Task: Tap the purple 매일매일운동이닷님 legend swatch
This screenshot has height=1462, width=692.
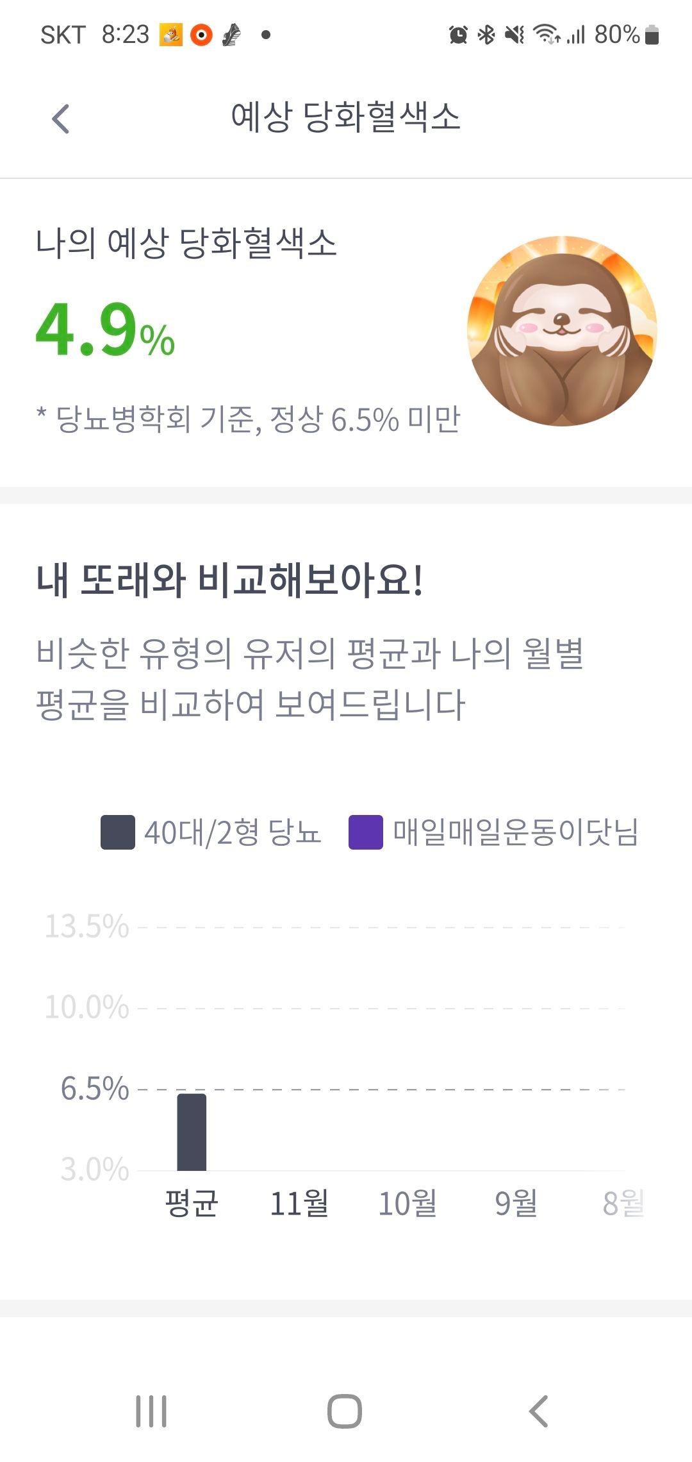Action: pyautogui.click(x=366, y=832)
